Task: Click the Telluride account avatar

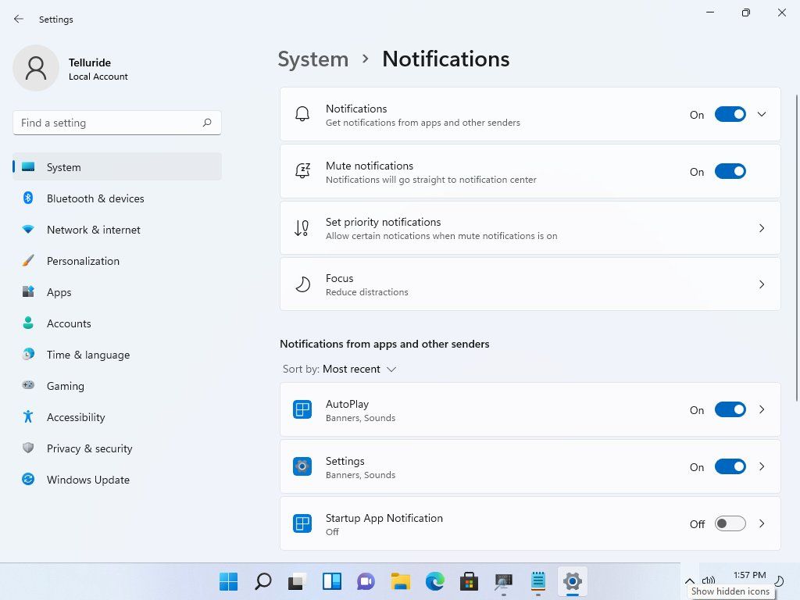Action: [x=36, y=68]
